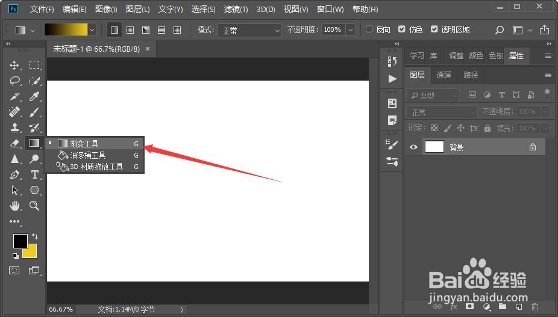Click the options bar opacity value field

pos(333,30)
